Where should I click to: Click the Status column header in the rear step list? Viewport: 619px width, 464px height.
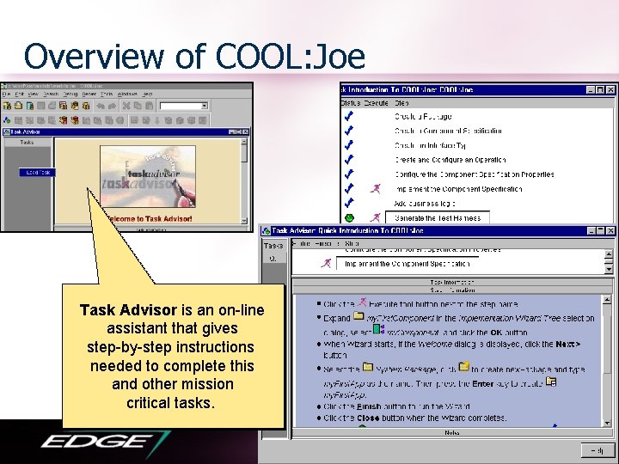[350, 103]
